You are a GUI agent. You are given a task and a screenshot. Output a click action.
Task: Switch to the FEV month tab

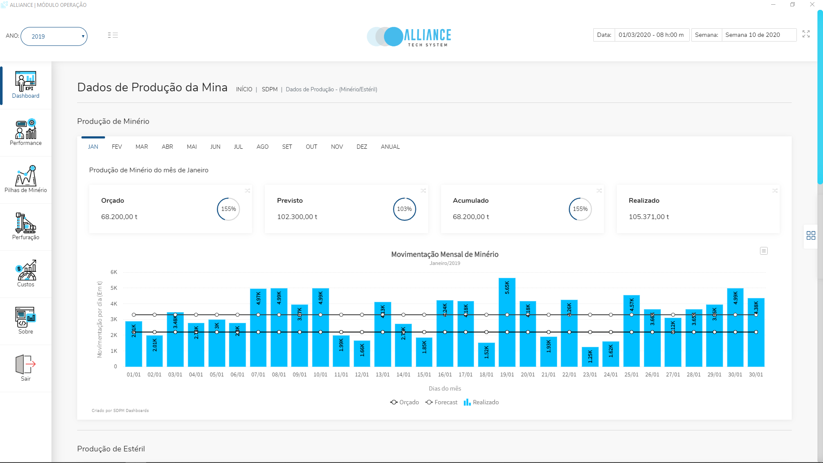point(117,147)
